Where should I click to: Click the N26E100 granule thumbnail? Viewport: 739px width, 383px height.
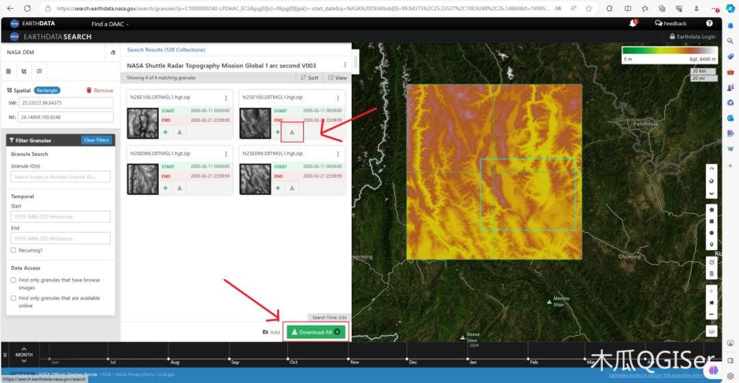143,123
